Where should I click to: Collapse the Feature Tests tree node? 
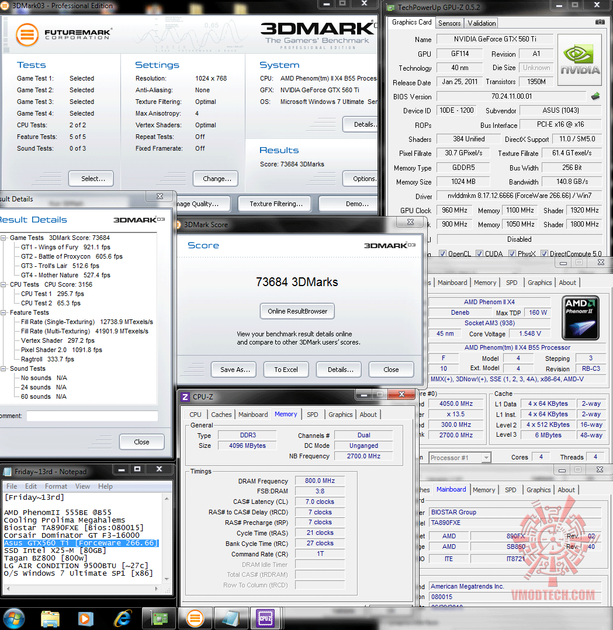pos(4,312)
